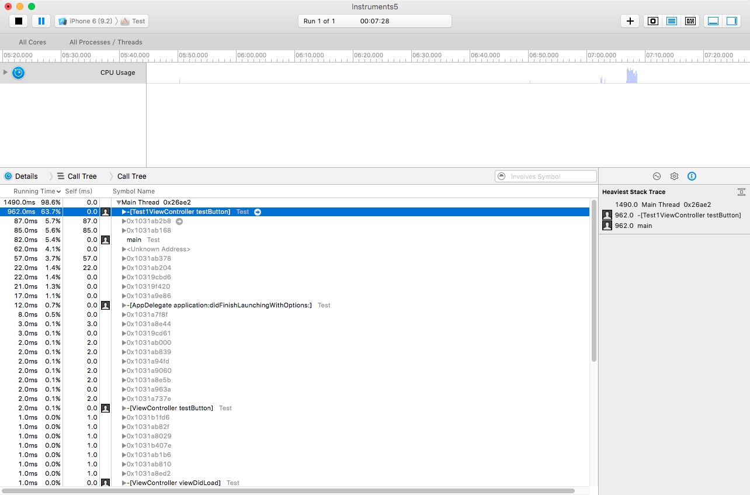Sort by the Running Time column header
750x495 pixels.
[34, 191]
